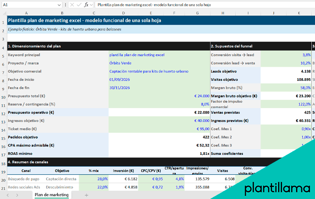Select conversion visita→lead 3,8% cell
Image resolution: width=315 pixels, height=199 pixels.
tap(286, 55)
